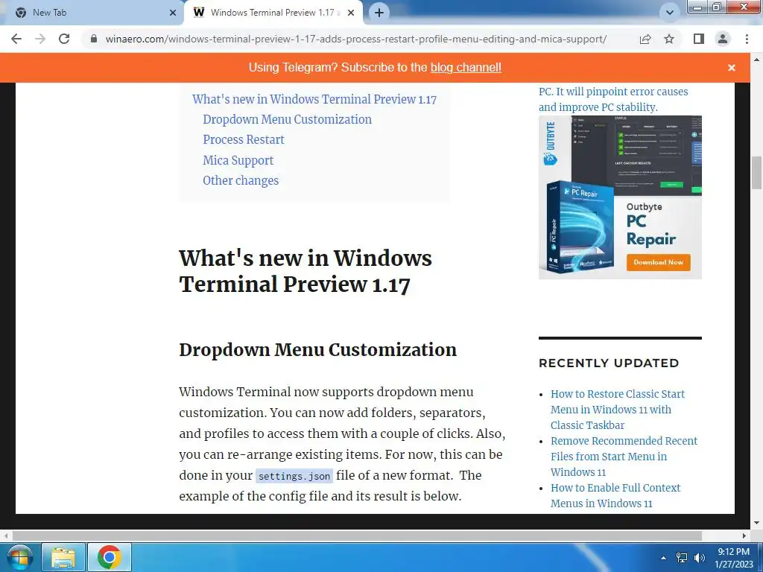Open How to Restore Classic Start Menu link

tap(618, 410)
